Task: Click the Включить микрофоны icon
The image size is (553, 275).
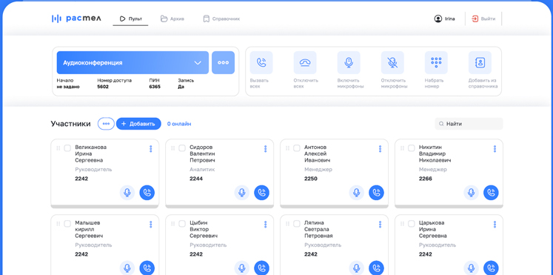Action: (349, 62)
